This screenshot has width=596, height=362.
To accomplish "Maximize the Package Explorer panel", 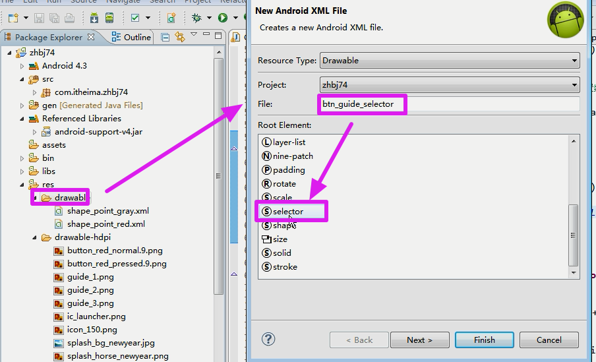I will 218,36.
